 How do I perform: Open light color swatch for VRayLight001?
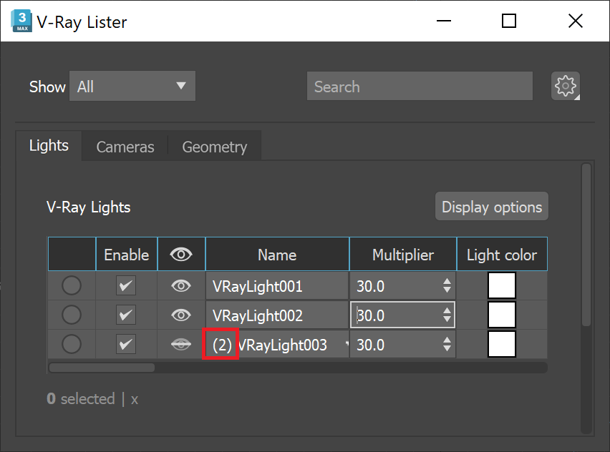pyautogui.click(x=502, y=285)
